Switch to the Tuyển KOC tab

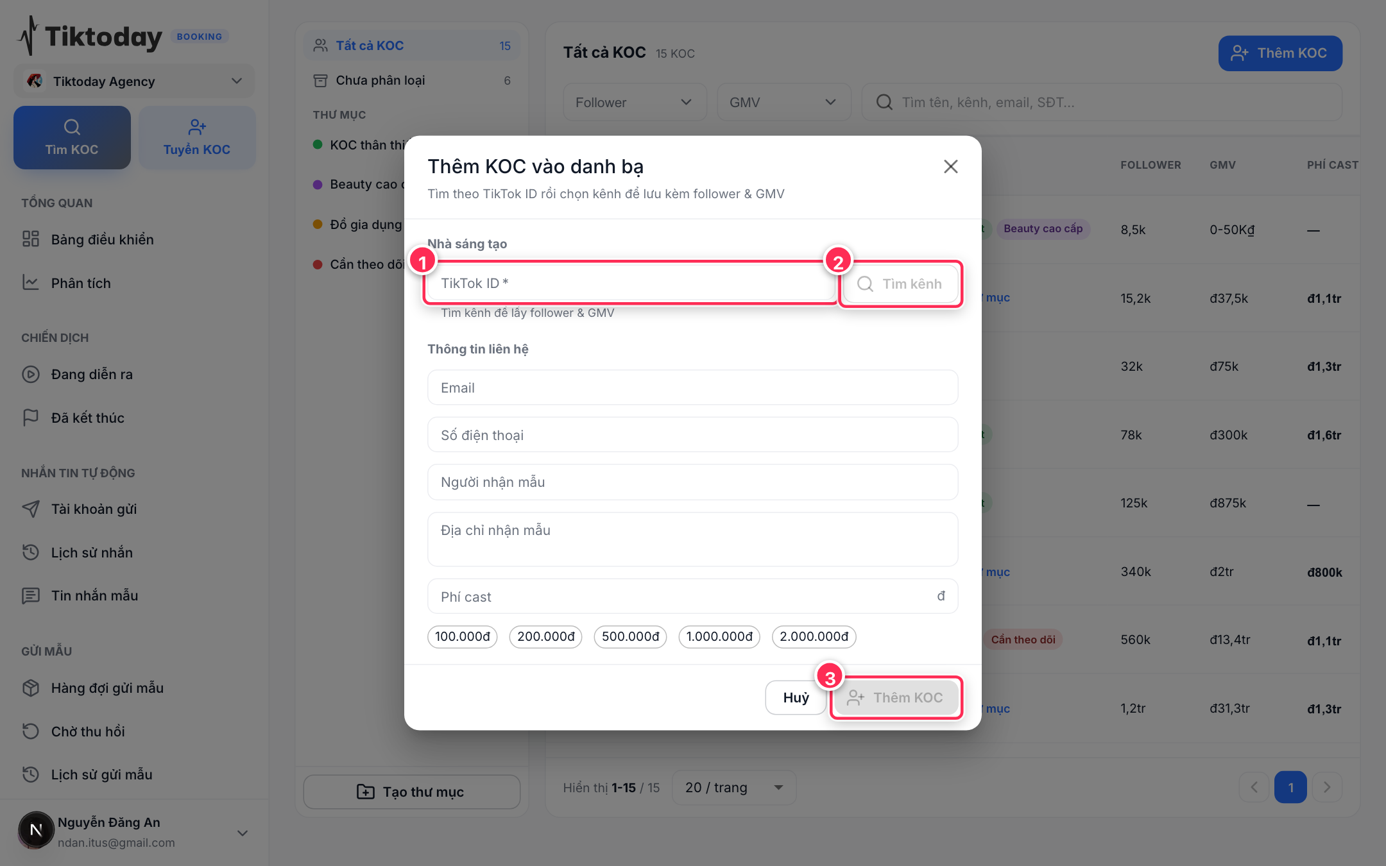[197, 138]
